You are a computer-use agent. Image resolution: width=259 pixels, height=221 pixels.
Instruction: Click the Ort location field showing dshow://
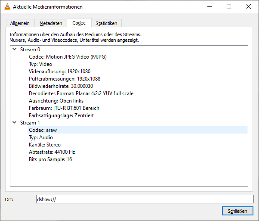click(145, 199)
